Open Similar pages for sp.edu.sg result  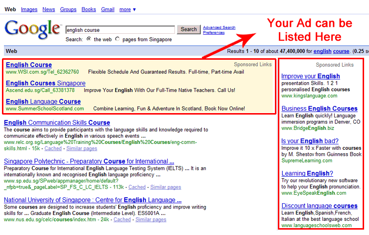click(x=166, y=187)
